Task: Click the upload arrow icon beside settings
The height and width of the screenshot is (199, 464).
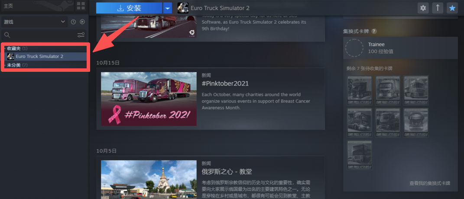Action: coord(438,8)
